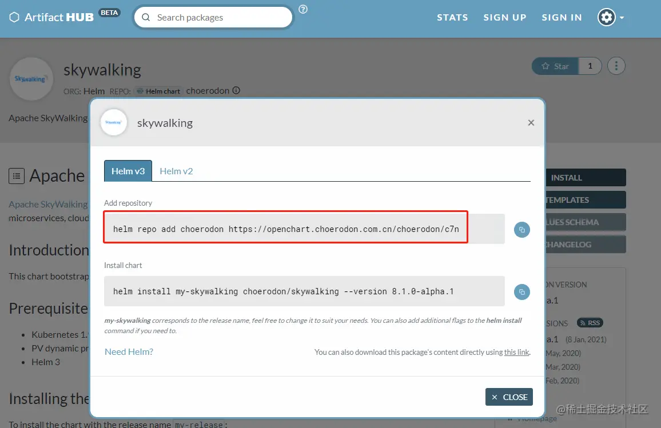This screenshot has width=661, height=428.
Task: Download package content via this link
Action: [x=516, y=352]
